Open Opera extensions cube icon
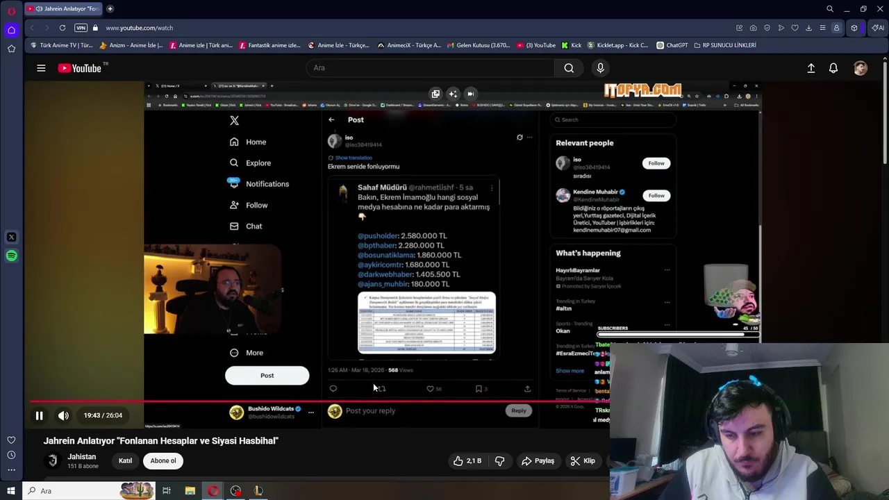Screen dimensions: 889x500 (854, 28)
